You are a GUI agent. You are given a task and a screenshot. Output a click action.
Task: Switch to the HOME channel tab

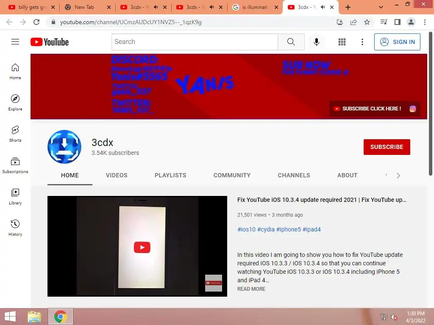click(70, 175)
